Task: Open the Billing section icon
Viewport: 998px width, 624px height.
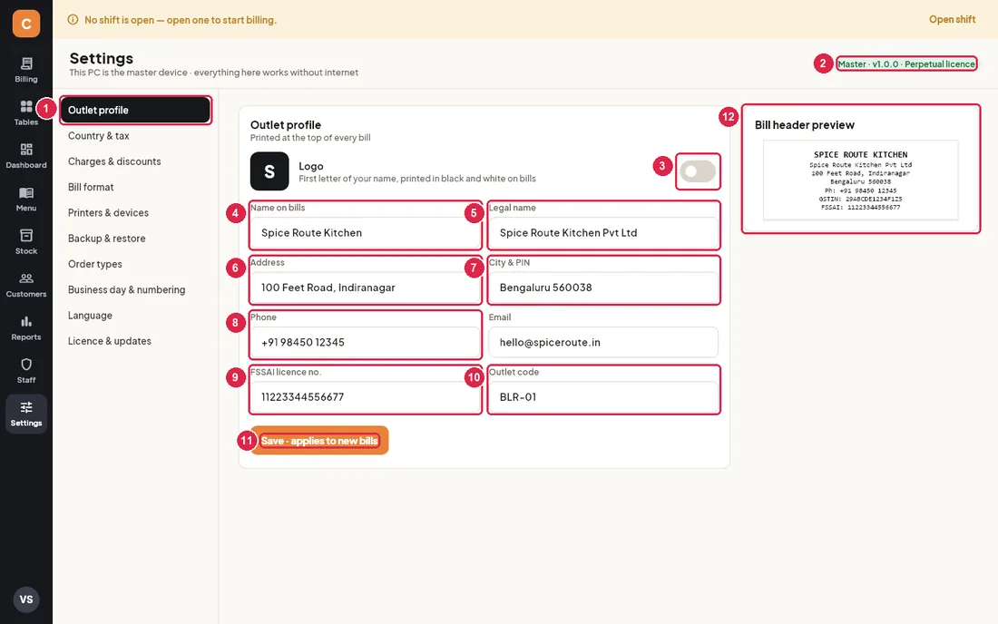Action: 26,63
